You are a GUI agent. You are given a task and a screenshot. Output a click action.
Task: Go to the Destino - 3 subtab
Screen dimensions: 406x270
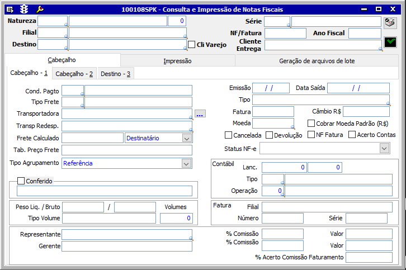116,74
